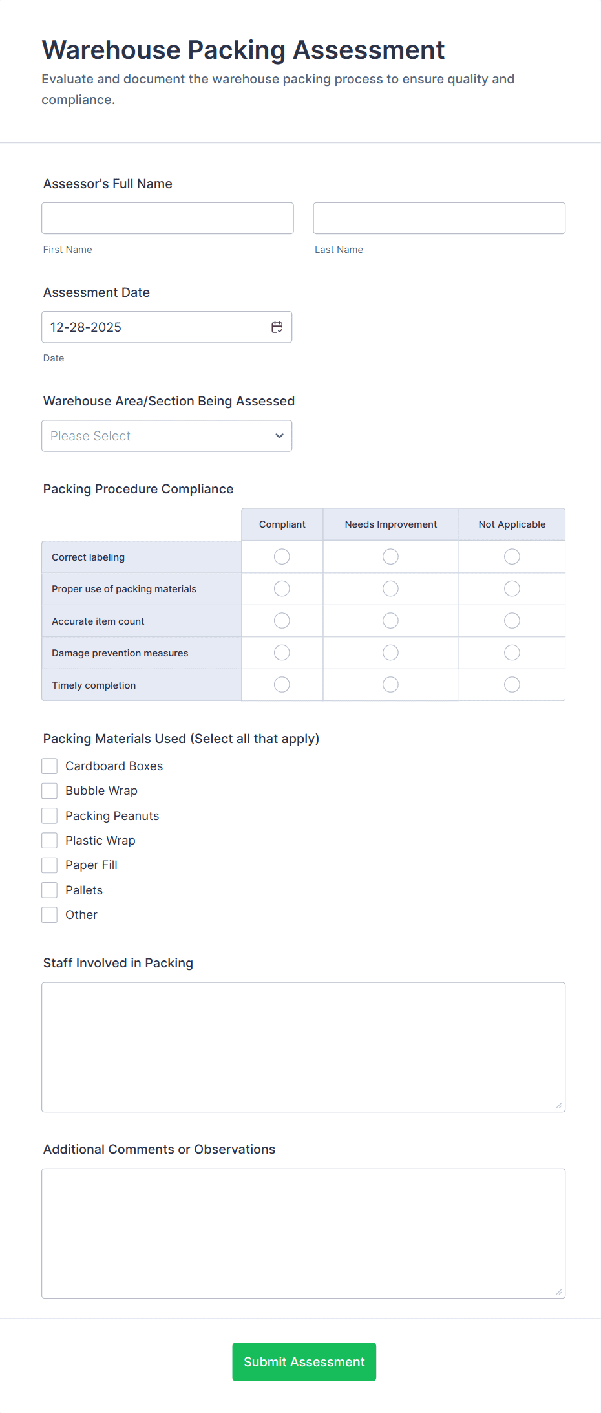Check the Other packing materials option
The image size is (601, 1413).
tap(49, 914)
